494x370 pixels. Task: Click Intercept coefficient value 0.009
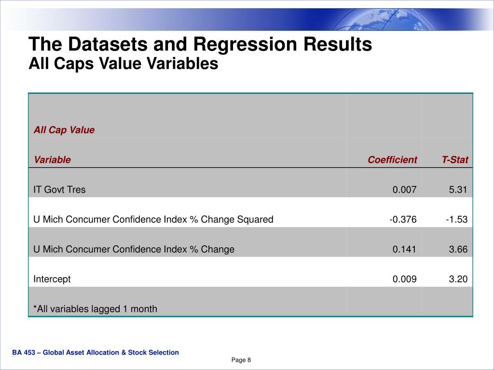point(405,279)
